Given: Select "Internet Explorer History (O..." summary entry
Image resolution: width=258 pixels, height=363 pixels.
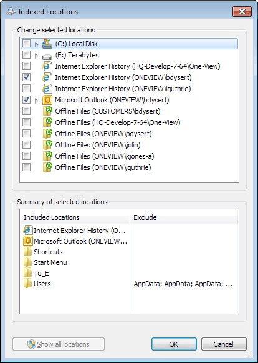Looking at the screenshot, I should [79, 231].
